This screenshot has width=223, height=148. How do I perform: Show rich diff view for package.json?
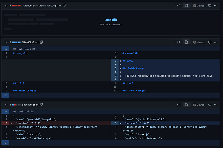(x=186, y=104)
